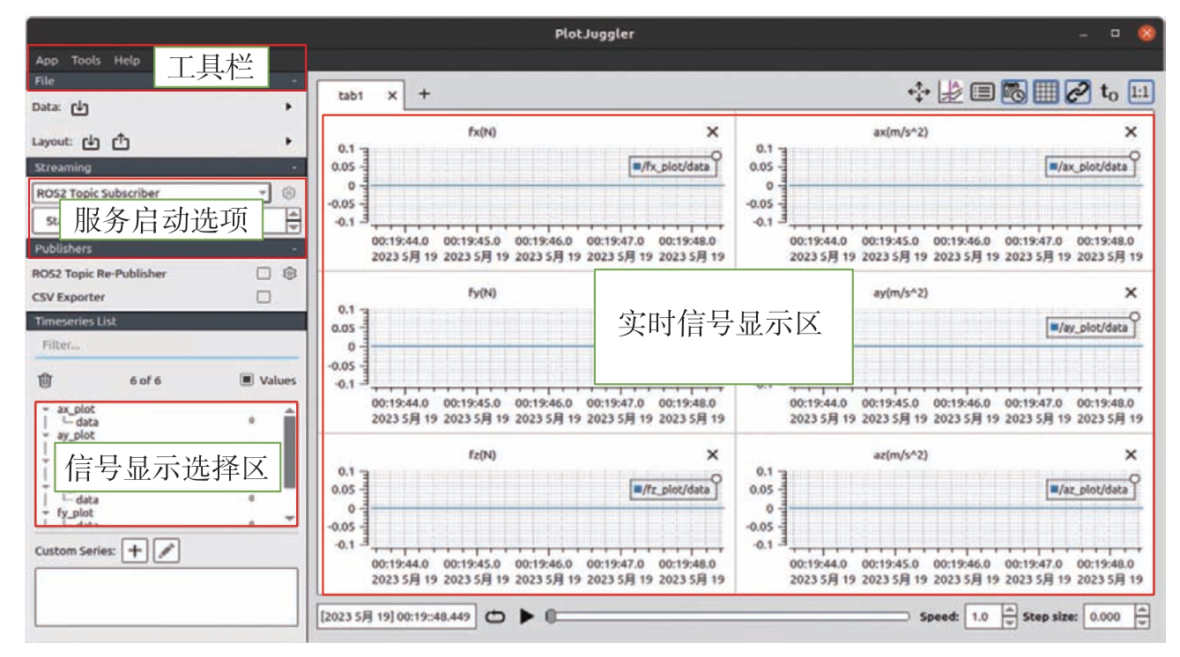Close the ay(m/s^2) plot
This screenshot has height=657, width=1180.
coord(1131,293)
